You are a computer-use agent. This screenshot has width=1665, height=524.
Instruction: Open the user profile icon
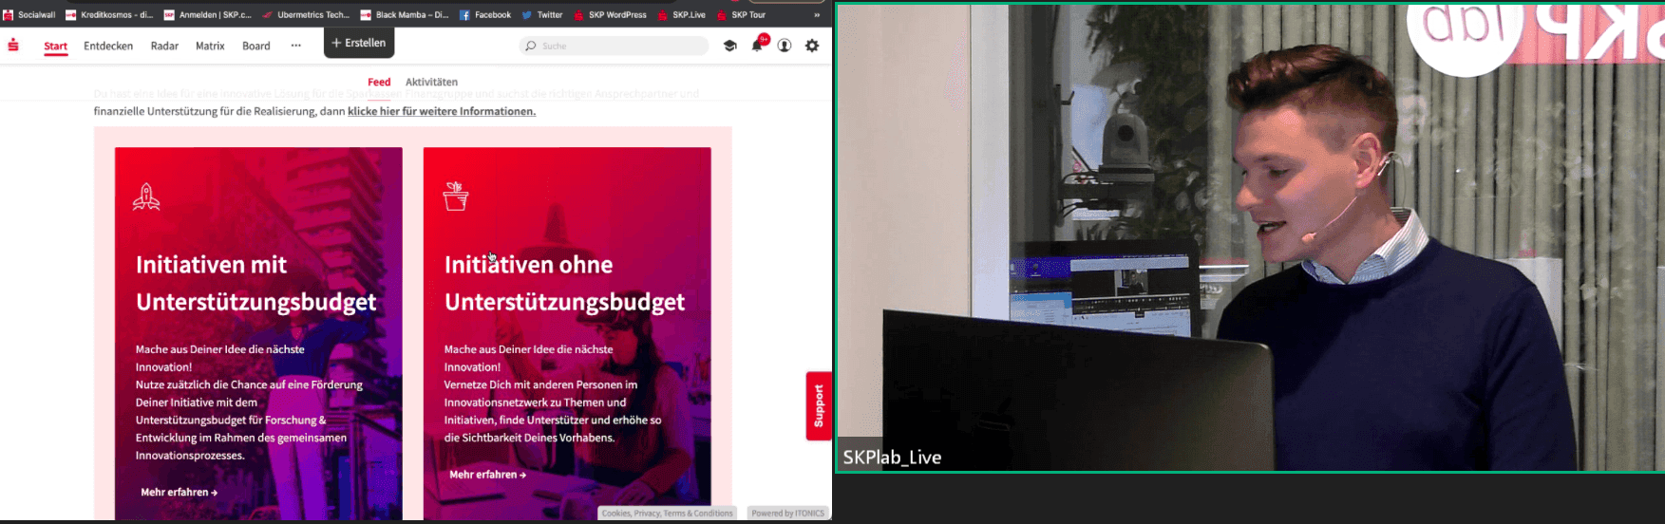[x=785, y=46]
